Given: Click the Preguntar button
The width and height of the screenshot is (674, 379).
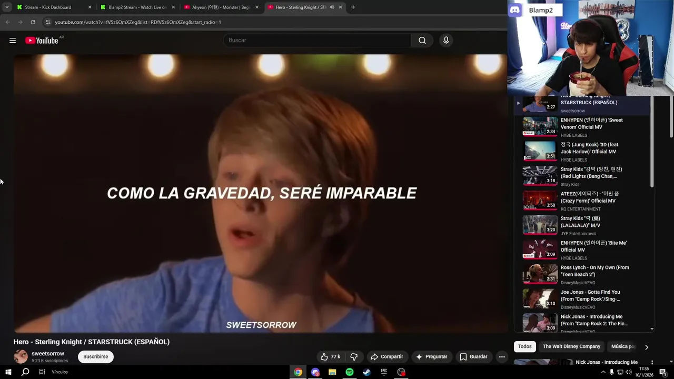Looking at the screenshot, I should pyautogui.click(x=431, y=357).
